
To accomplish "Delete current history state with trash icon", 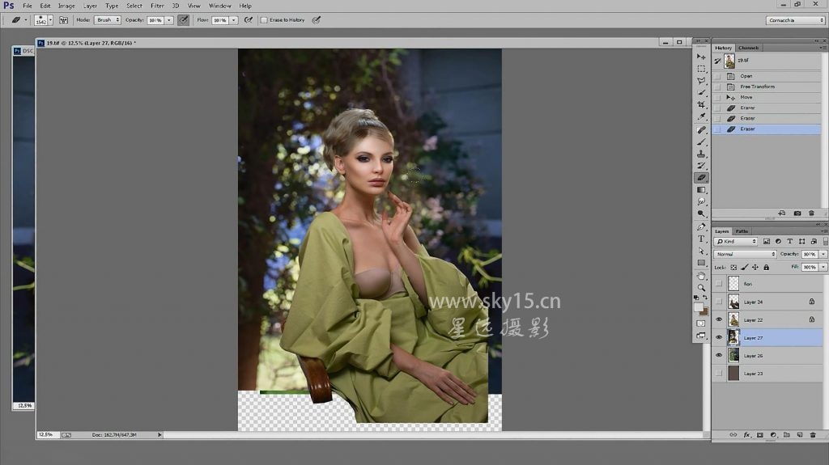I will (x=811, y=213).
